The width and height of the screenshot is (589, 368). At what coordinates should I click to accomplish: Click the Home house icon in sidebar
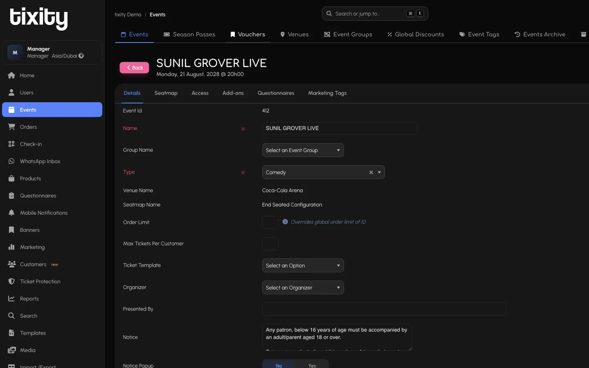tap(11, 75)
